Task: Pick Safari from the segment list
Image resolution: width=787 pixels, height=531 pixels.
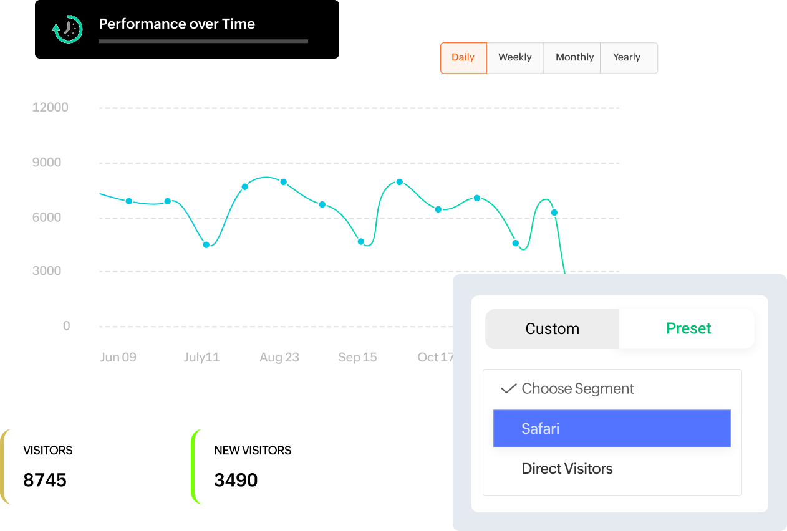Action: [x=612, y=428]
